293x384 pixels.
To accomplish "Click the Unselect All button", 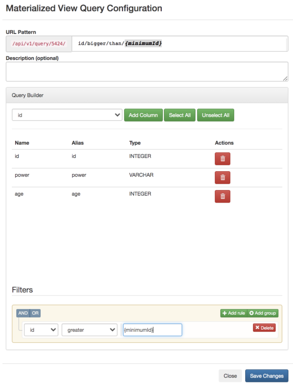I will pyautogui.click(x=215, y=115).
